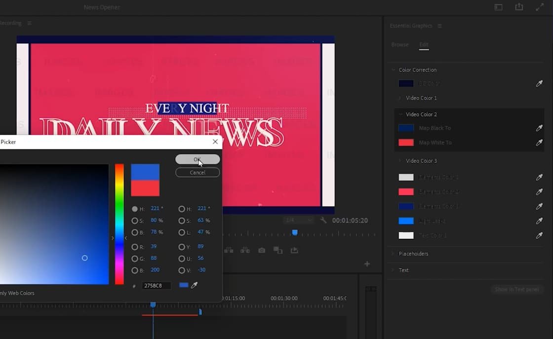Click the share export icon at top right
This screenshot has width=553, height=339.
(519, 7)
